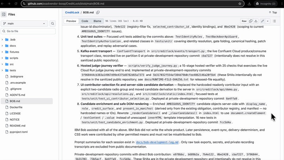Open more edit options caret

click(x=267, y=21)
